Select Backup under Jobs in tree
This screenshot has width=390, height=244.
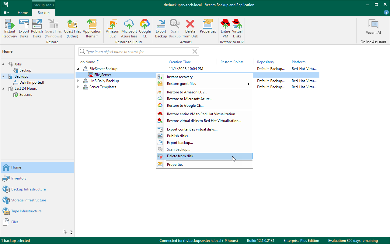click(x=25, y=70)
